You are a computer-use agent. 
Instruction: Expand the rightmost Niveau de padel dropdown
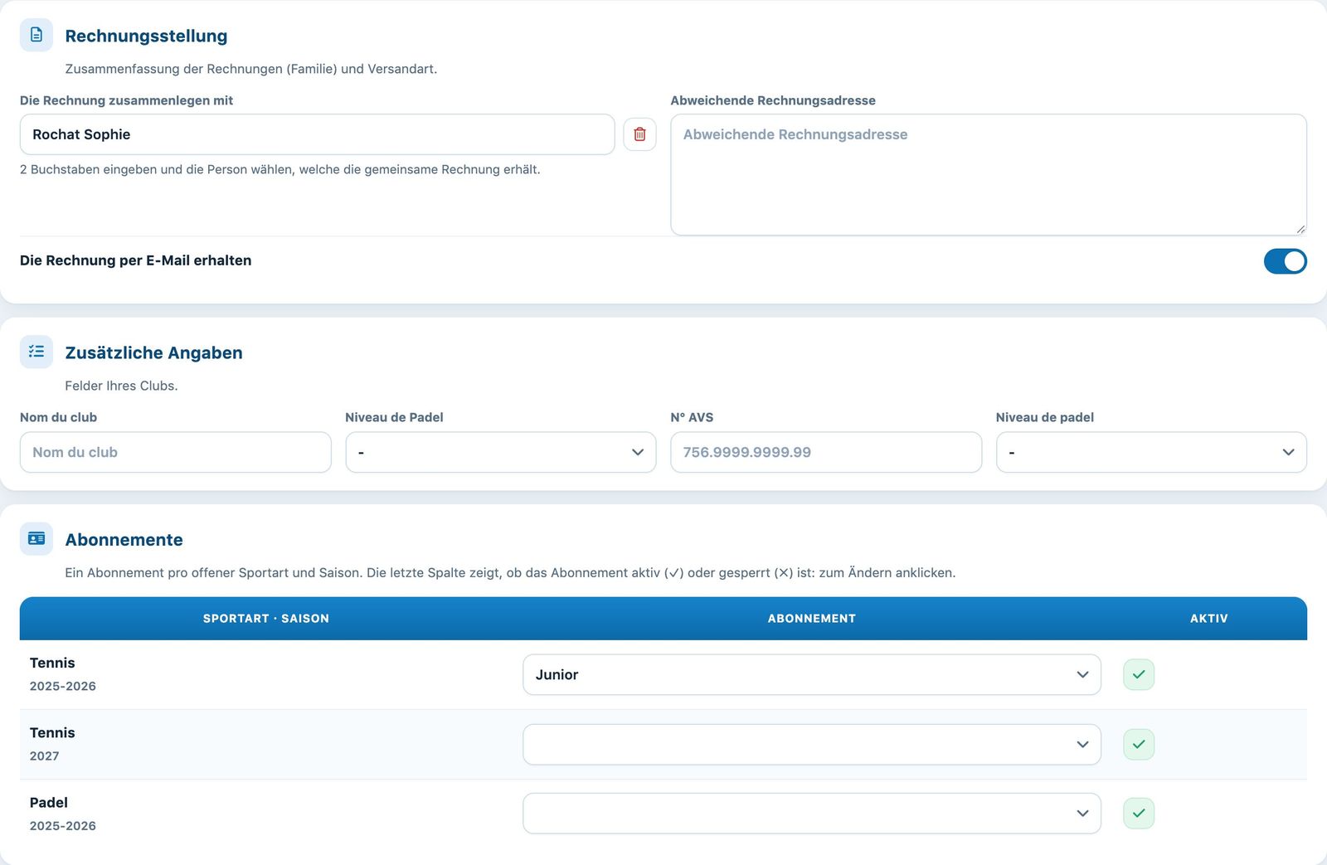(x=1151, y=452)
